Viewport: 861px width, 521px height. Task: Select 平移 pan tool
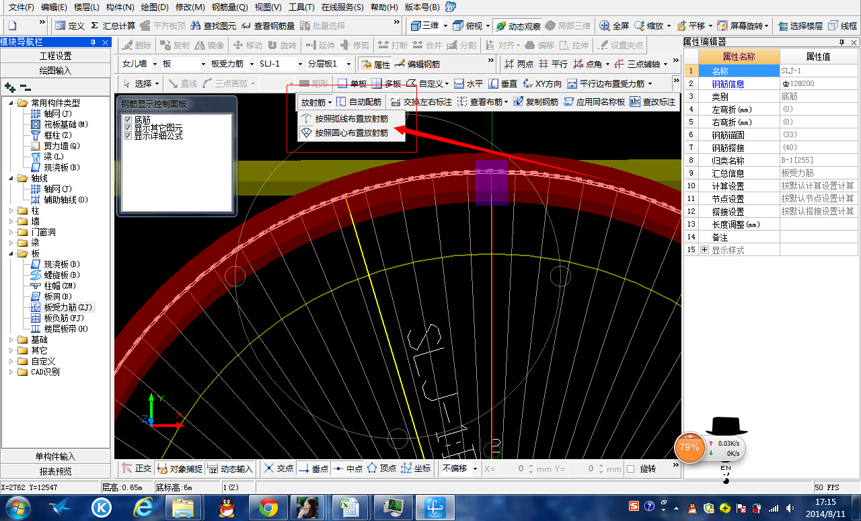tap(691, 26)
